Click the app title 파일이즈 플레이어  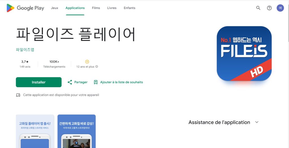[76, 34]
